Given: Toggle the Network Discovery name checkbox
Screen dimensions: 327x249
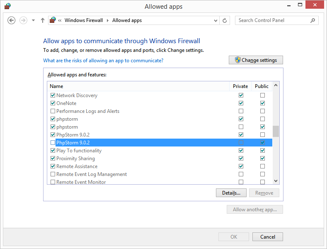Looking at the screenshot, I should click(53, 95).
